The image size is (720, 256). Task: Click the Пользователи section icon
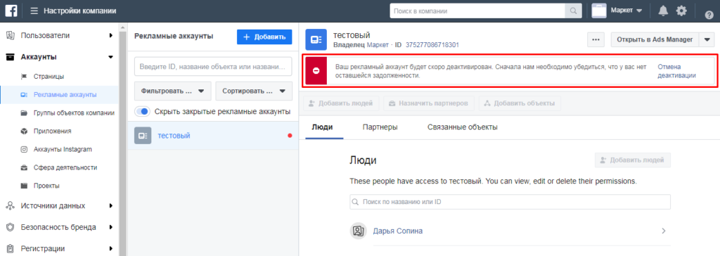click(x=10, y=35)
